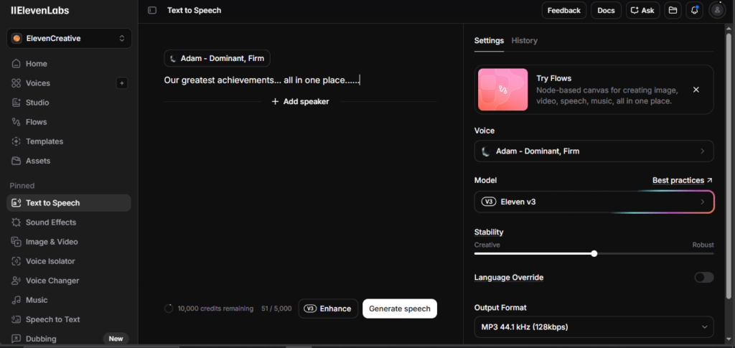Click the Assets folder icon in sidebar
The width and height of the screenshot is (735, 348).
[x=17, y=161]
